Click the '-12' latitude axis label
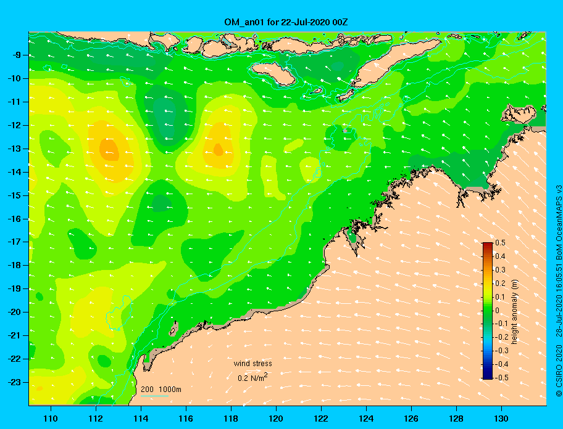The height and width of the screenshot is (429, 563). (14, 125)
